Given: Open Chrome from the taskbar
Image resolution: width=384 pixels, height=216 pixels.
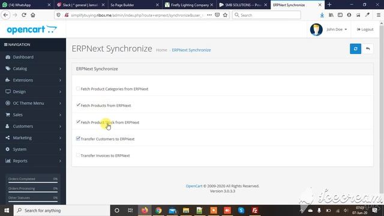Looking at the screenshot, I should coord(158,211).
